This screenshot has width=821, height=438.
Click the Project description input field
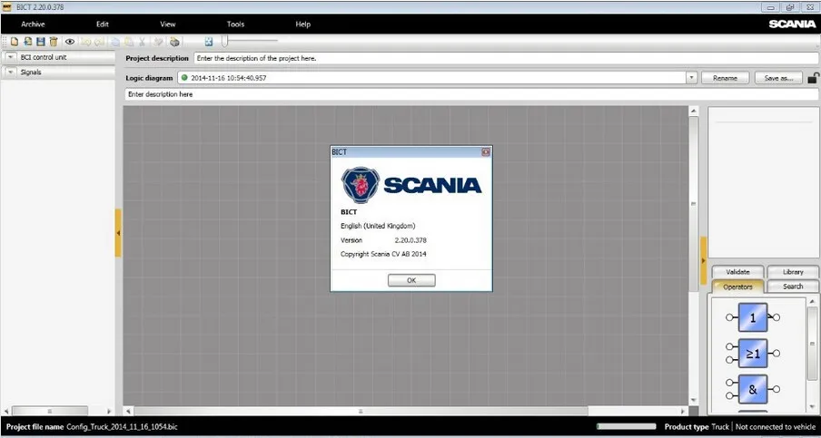(506, 58)
